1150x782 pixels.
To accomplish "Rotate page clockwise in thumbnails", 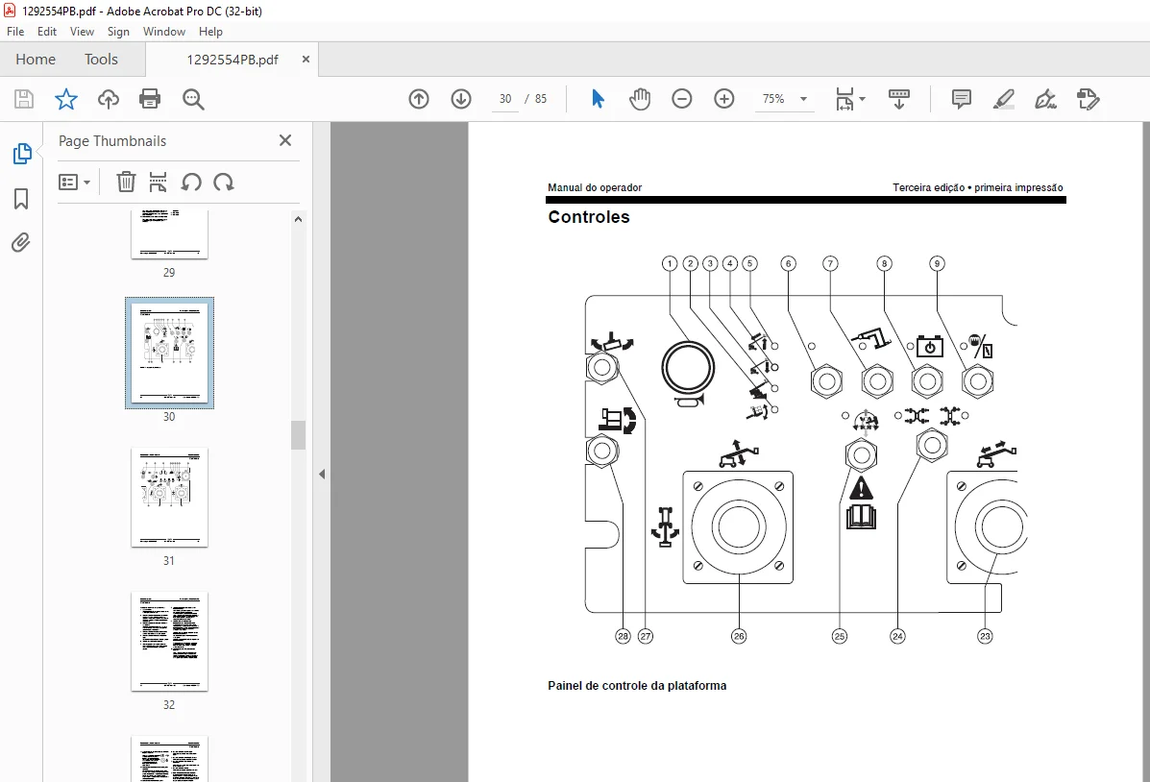I will click(x=224, y=182).
